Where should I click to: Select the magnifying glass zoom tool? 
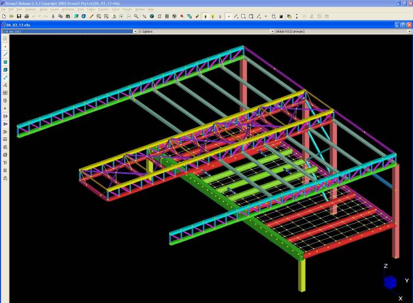(x=136, y=16)
